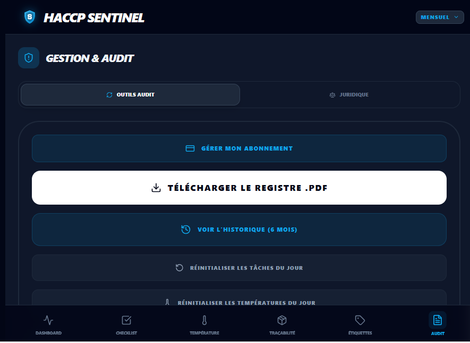Image resolution: width=470 pixels, height=343 pixels.
Task: Click the Gestion & Audit alert shield icon
Action: (29, 58)
